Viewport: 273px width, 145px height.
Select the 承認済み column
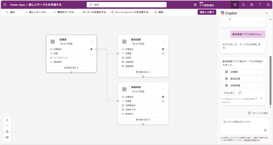(x=143, y=114)
